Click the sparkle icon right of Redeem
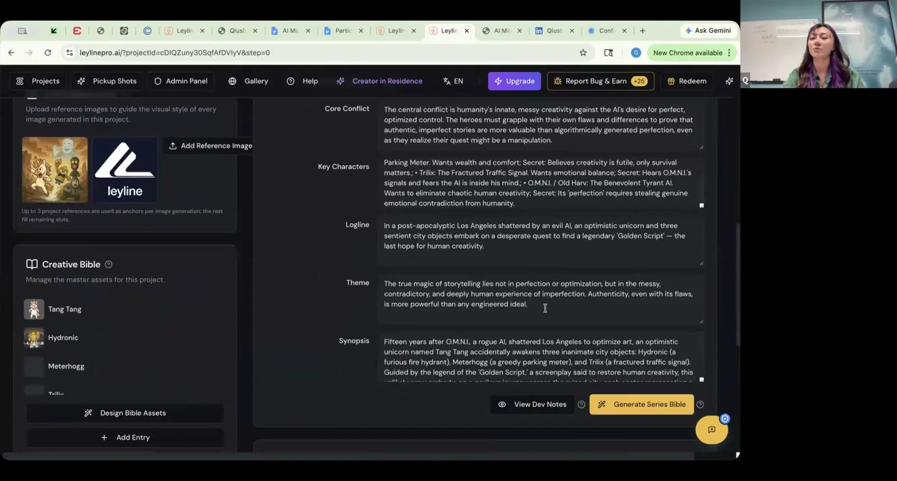The image size is (897, 481). coord(729,81)
